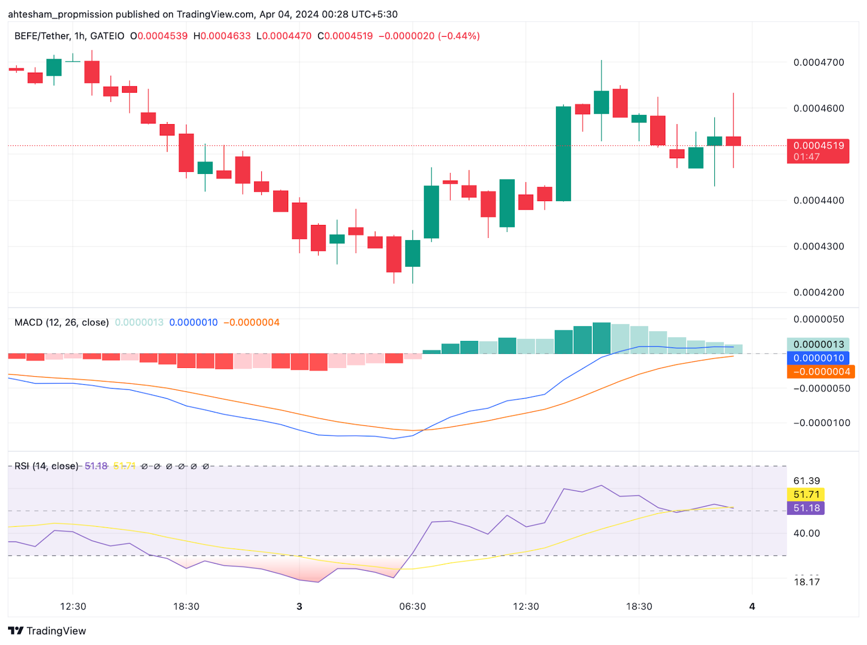867x645 pixels.
Task: Click the 06:30 time axis label
Action: [x=413, y=607]
